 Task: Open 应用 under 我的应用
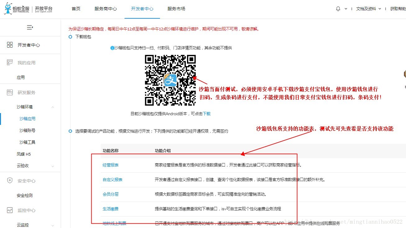tap(21, 77)
